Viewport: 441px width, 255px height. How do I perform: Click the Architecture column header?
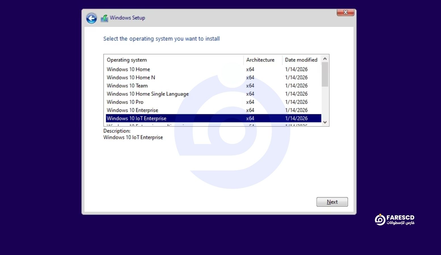pos(260,60)
